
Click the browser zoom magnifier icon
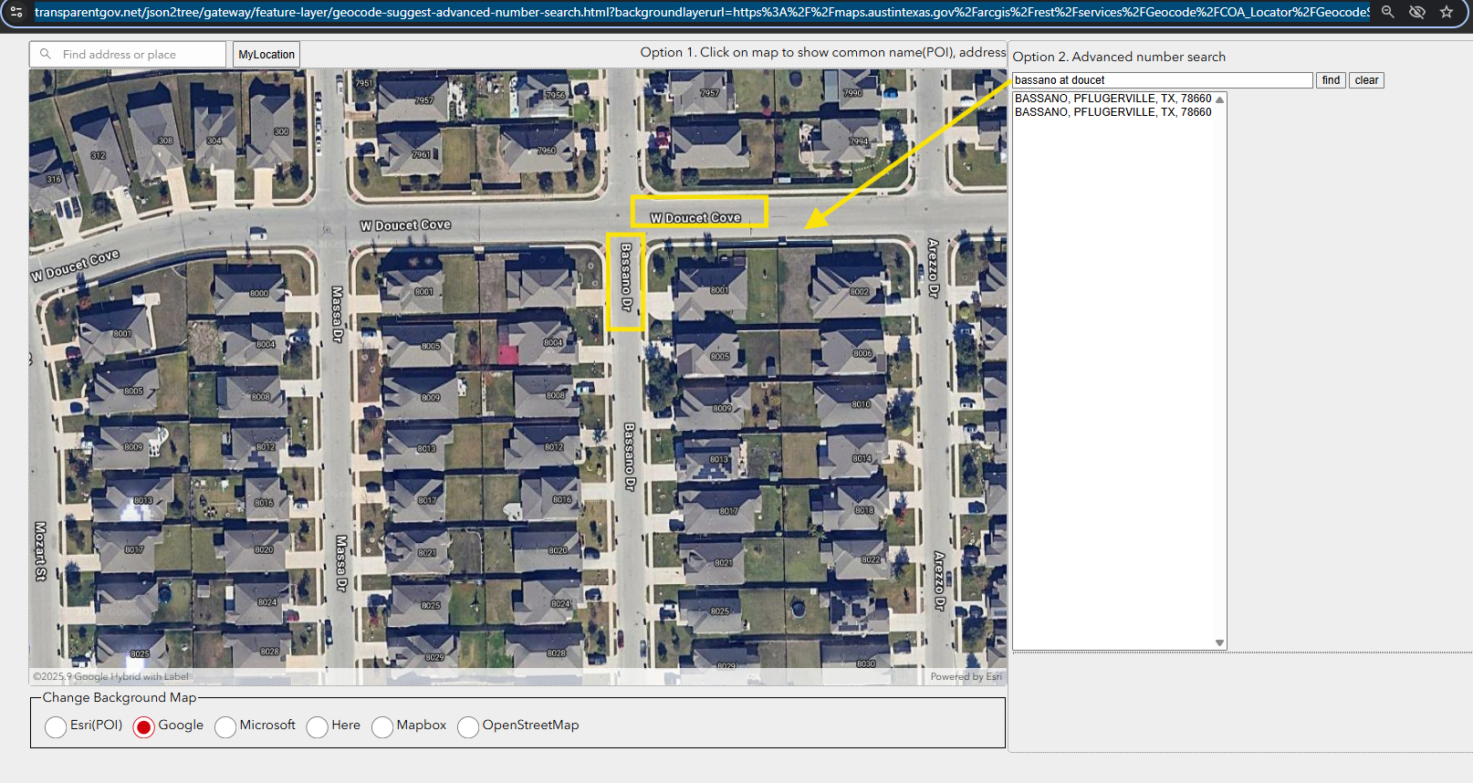pos(1387,12)
